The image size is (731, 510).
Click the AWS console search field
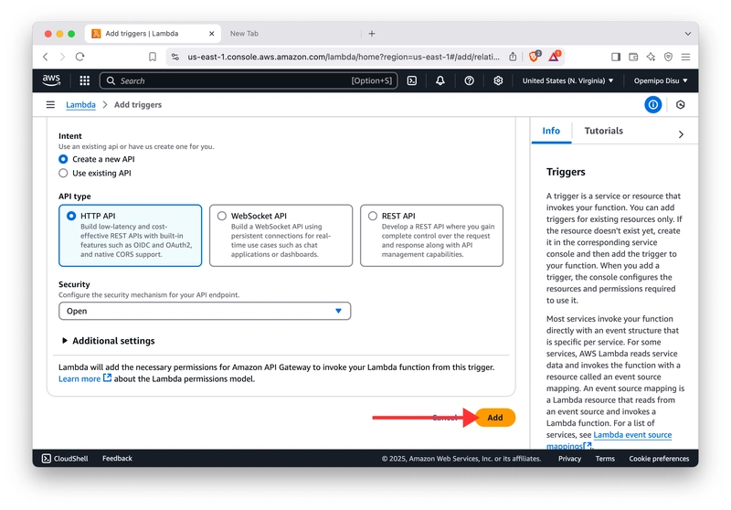[x=247, y=80]
